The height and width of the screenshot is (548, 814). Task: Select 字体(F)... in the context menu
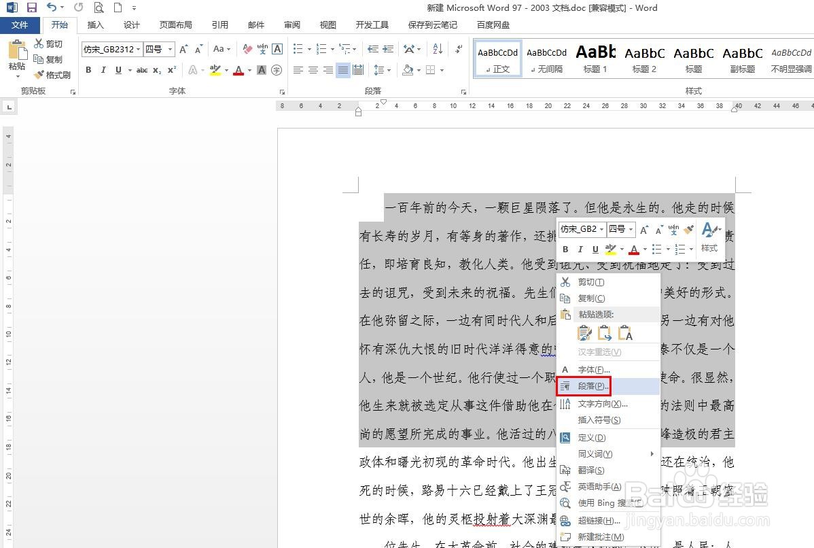pyautogui.click(x=608, y=369)
